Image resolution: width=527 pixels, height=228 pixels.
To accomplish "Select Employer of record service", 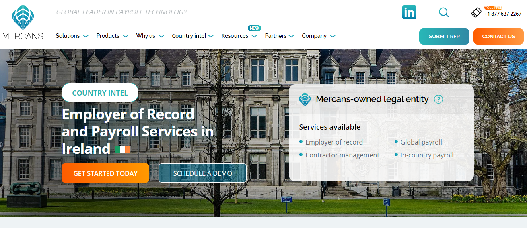I will click(x=334, y=142).
